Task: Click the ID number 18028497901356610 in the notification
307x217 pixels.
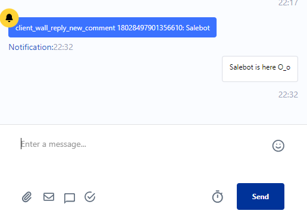Action: [151, 28]
